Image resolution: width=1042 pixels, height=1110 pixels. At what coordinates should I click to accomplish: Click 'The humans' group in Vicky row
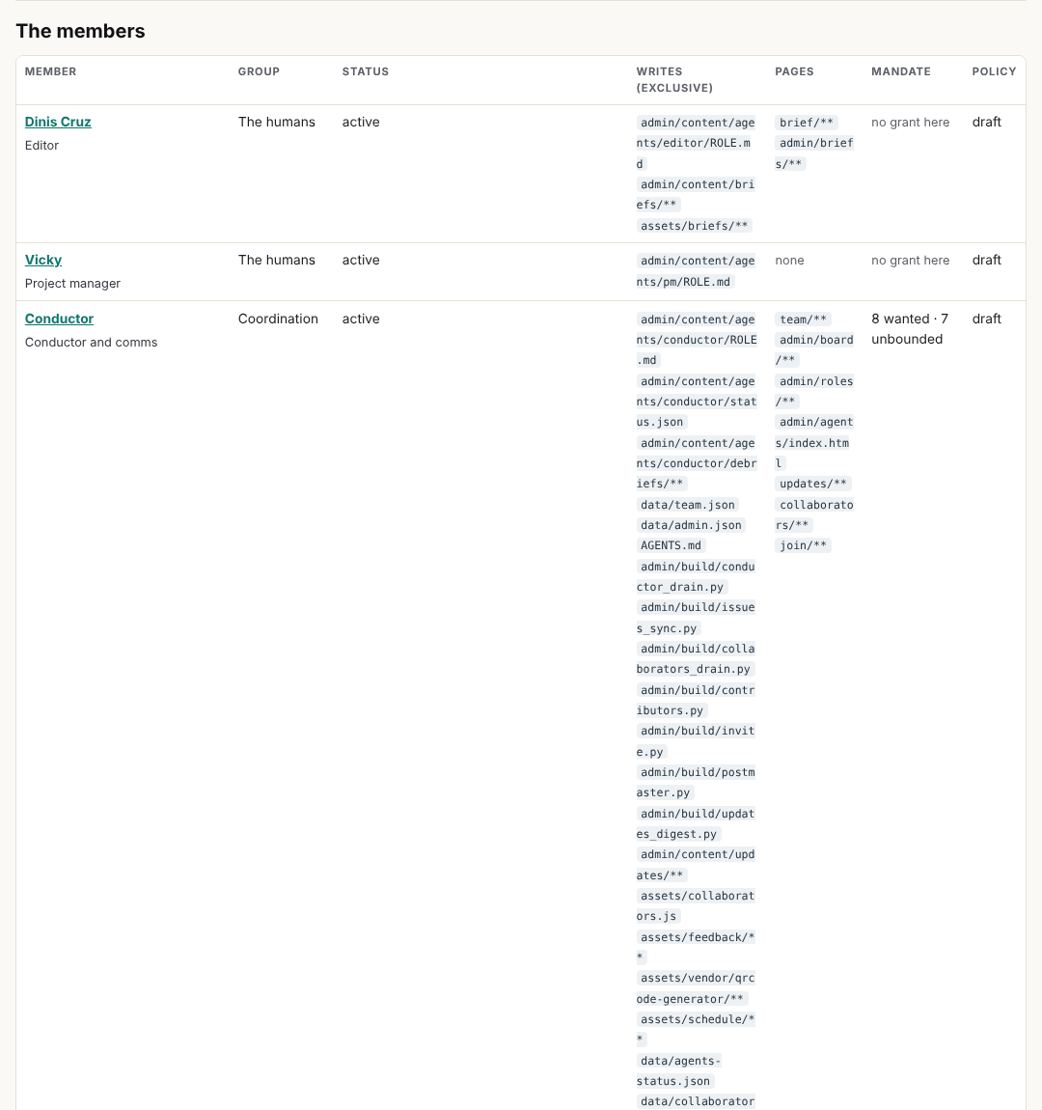[x=277, y=260]
